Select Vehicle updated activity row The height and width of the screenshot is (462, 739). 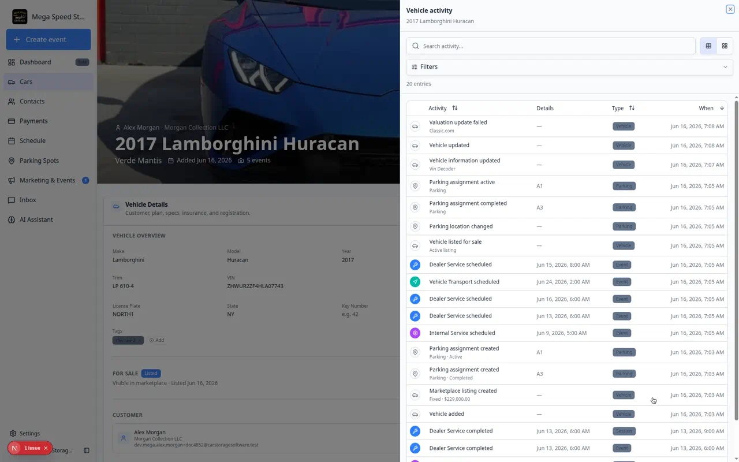[566, 146]
